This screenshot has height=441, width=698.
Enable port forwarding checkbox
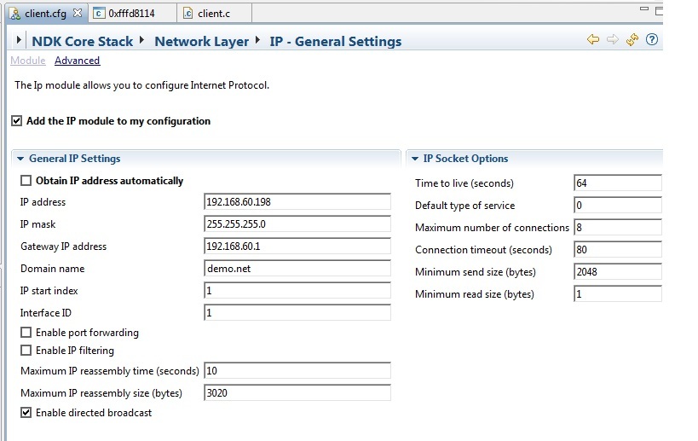click(x=26, y=333)
